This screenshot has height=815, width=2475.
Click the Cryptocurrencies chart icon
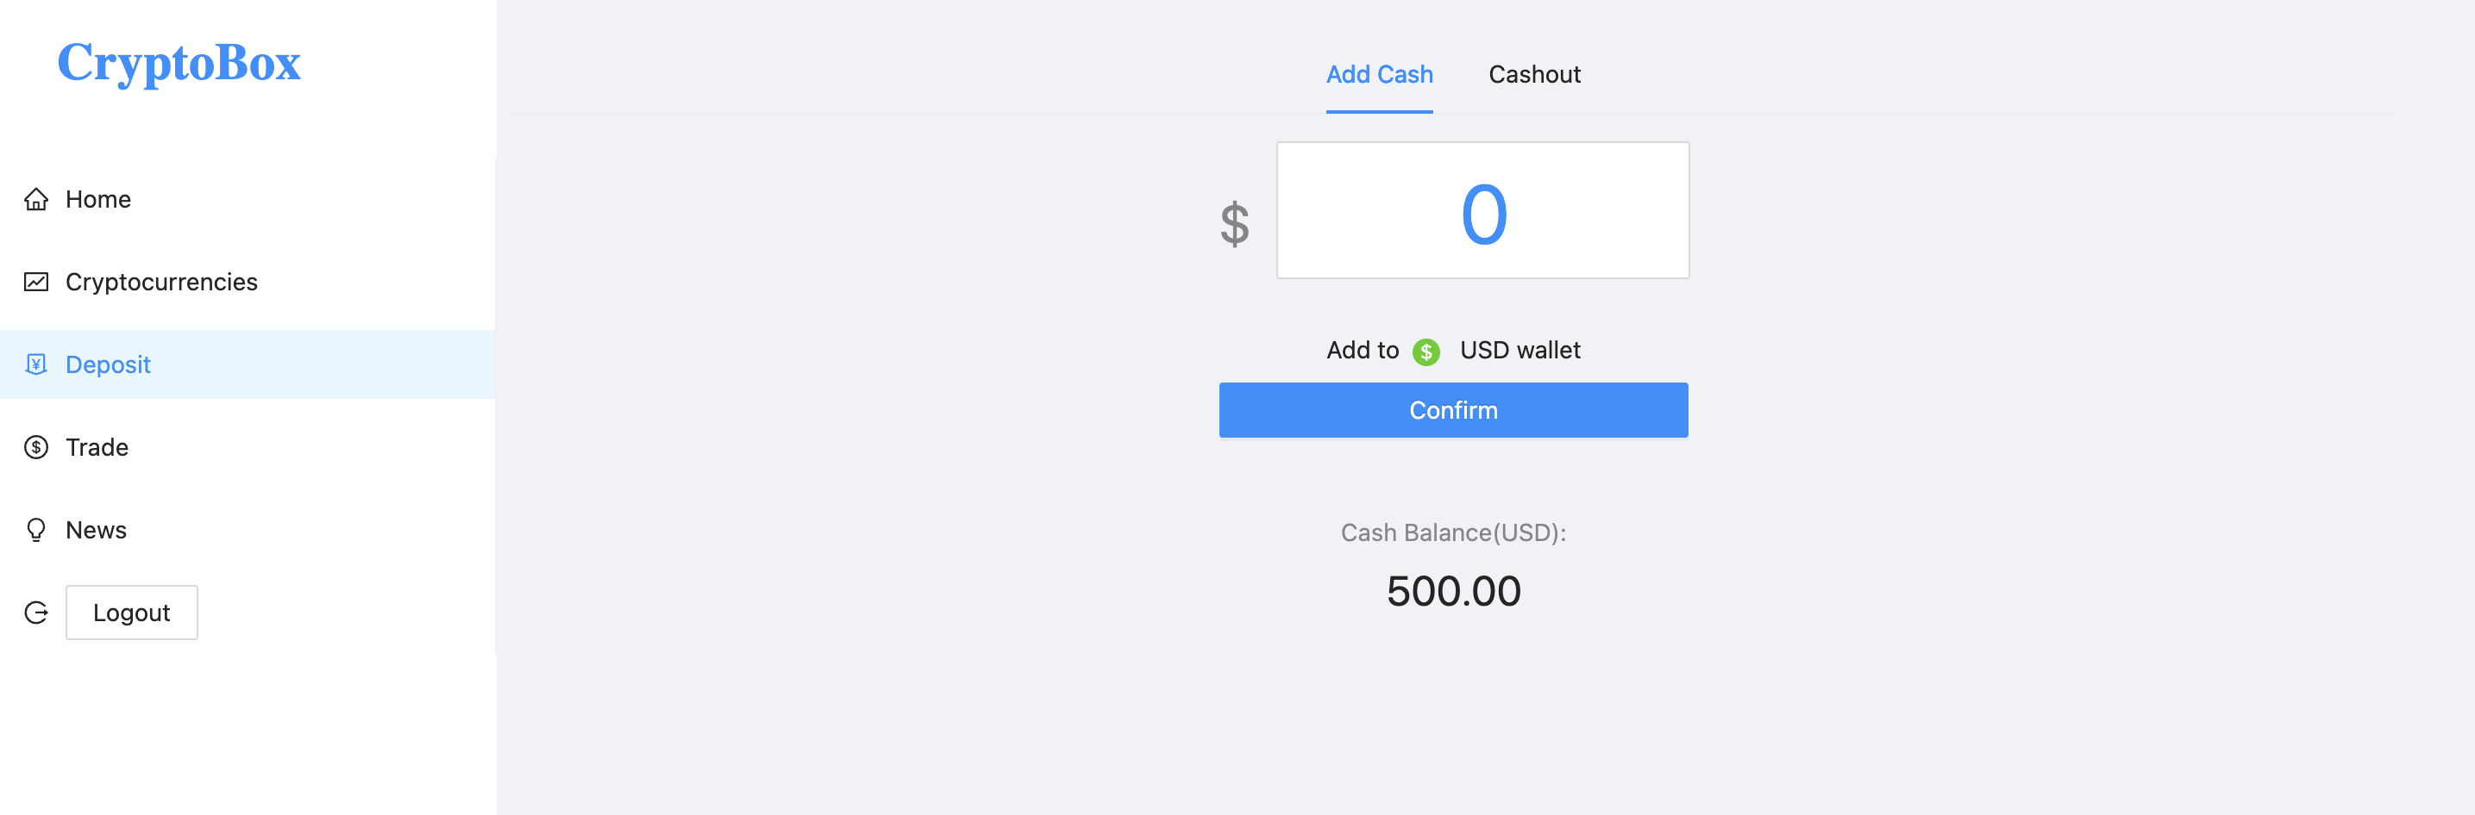pyautogui.click(x=36, y=283)
